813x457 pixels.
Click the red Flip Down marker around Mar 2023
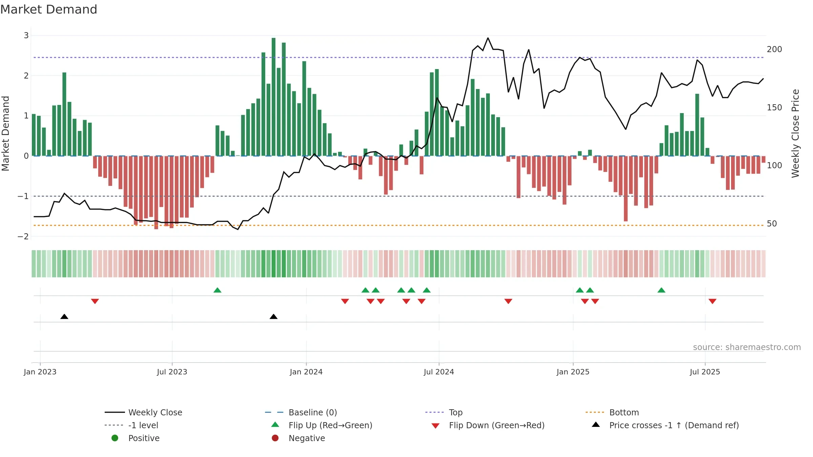[95, 301]
